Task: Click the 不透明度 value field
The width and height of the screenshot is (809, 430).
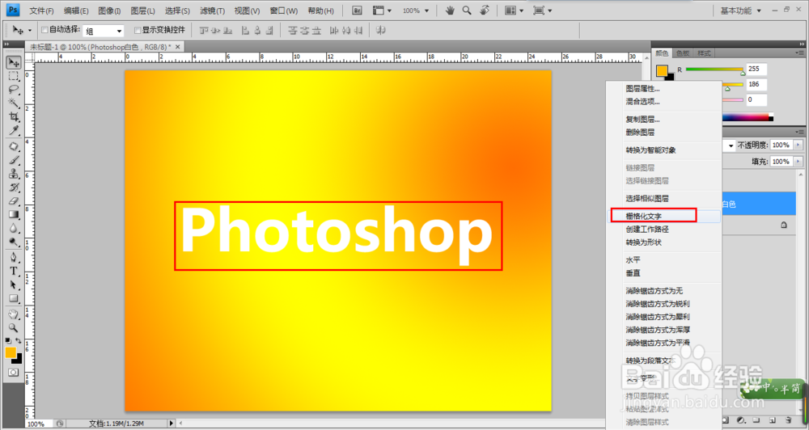Action: [x=781, y=145]
